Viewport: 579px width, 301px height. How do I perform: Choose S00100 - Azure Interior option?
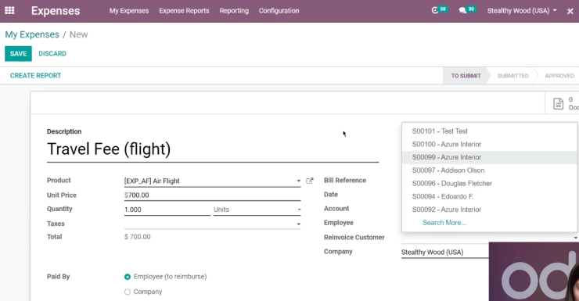pyautogui.click(x=490, y=144)
